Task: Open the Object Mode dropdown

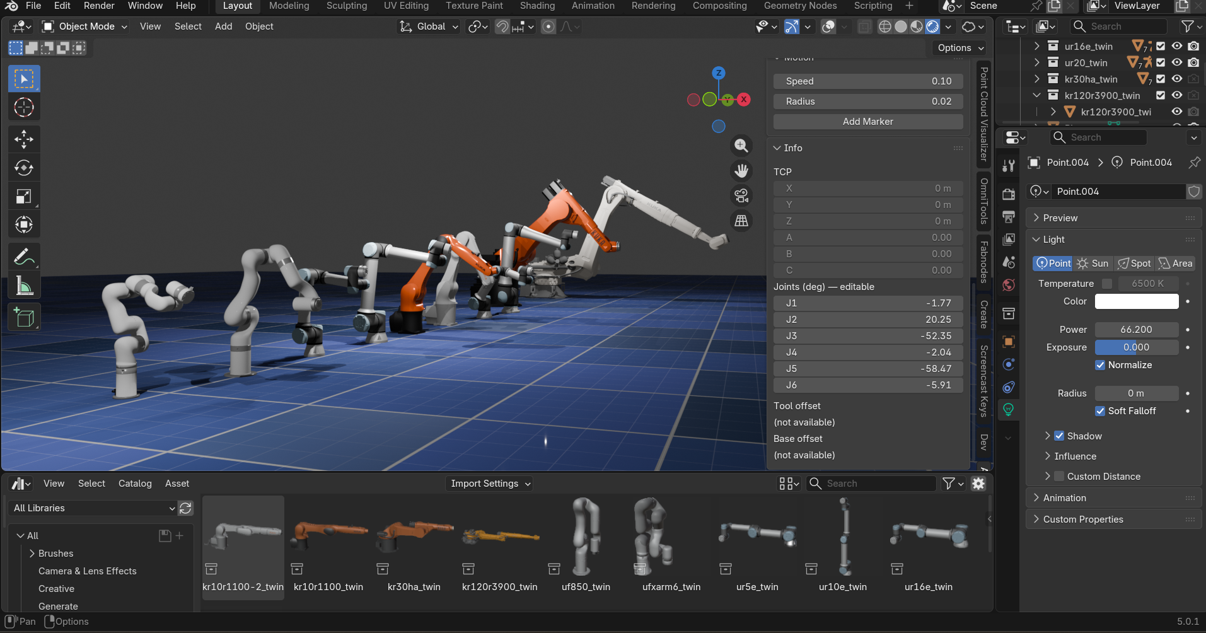Action: (84, 26)
